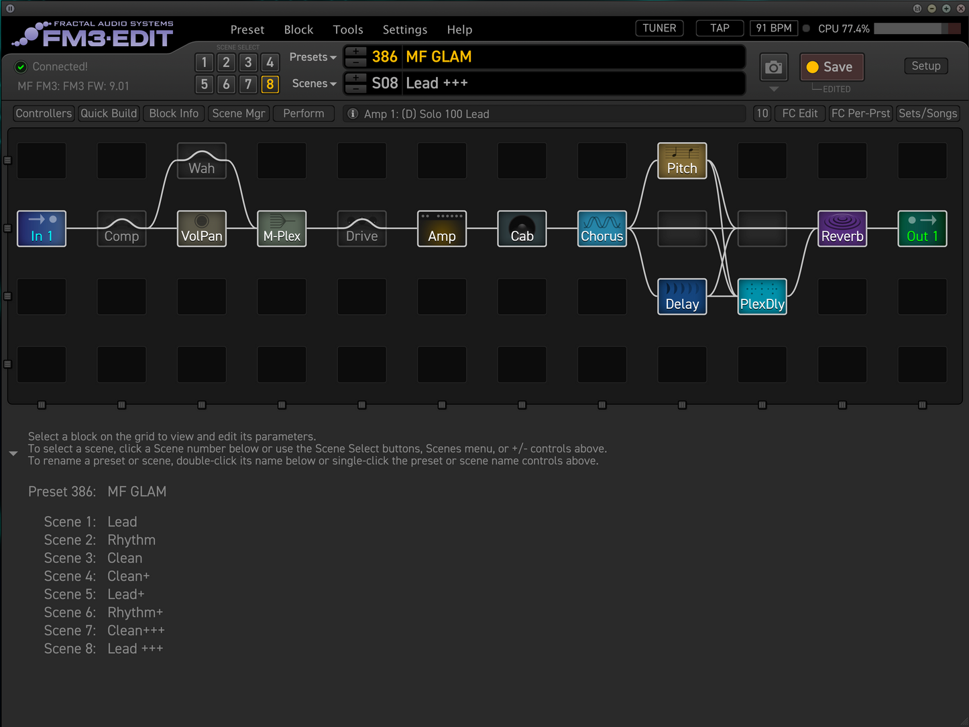
Task: Open FC Per-Prst settings
Action: (x=861, y=113)
